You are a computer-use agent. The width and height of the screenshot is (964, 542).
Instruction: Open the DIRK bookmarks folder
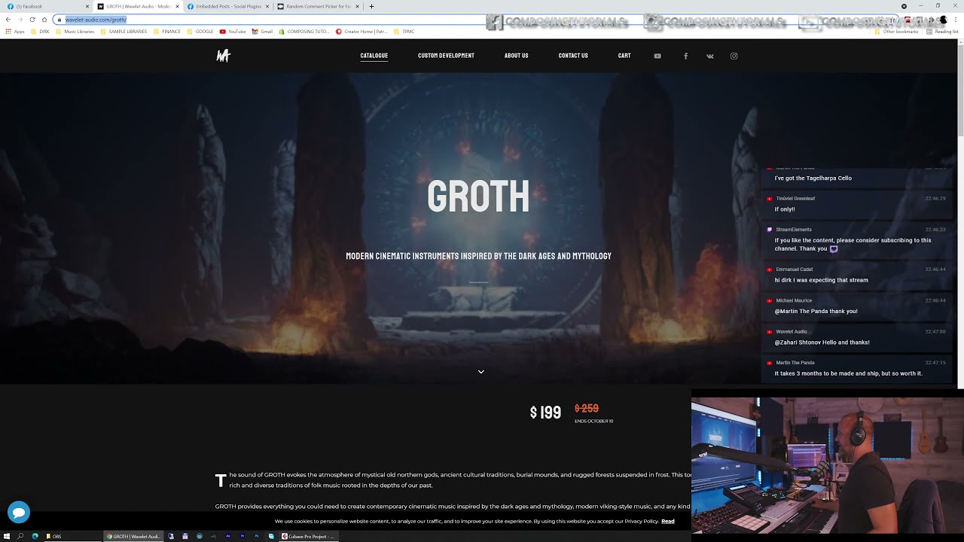(x=40, y=32)
